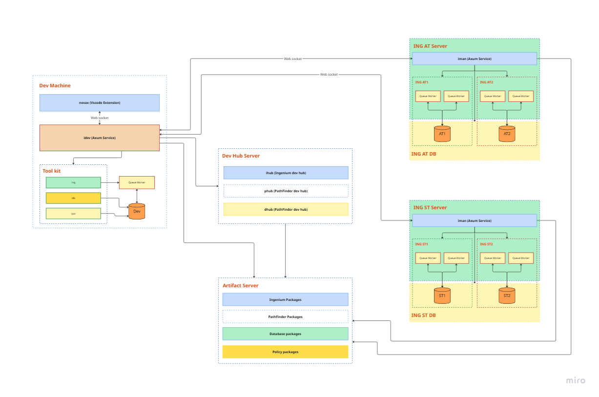Viewport: 599px width, 397px height.
Task: Click the ing shape inside Tool kit
Action: tap(73, 182)
